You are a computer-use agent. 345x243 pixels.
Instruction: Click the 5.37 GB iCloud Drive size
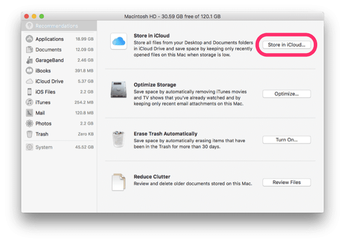click(85, 81)
